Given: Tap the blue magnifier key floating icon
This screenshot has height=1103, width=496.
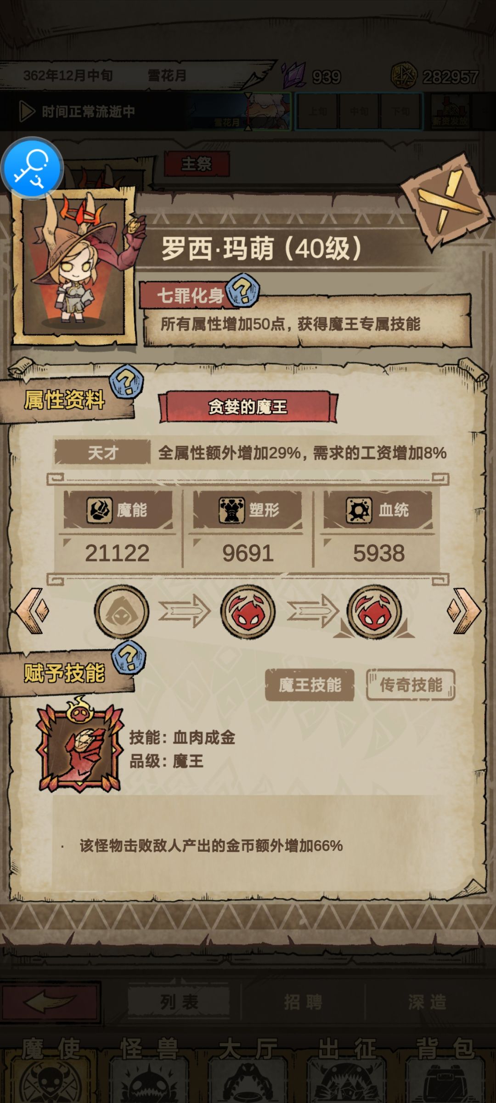Looking at the screenshot, I should click(x=32, y=168).
